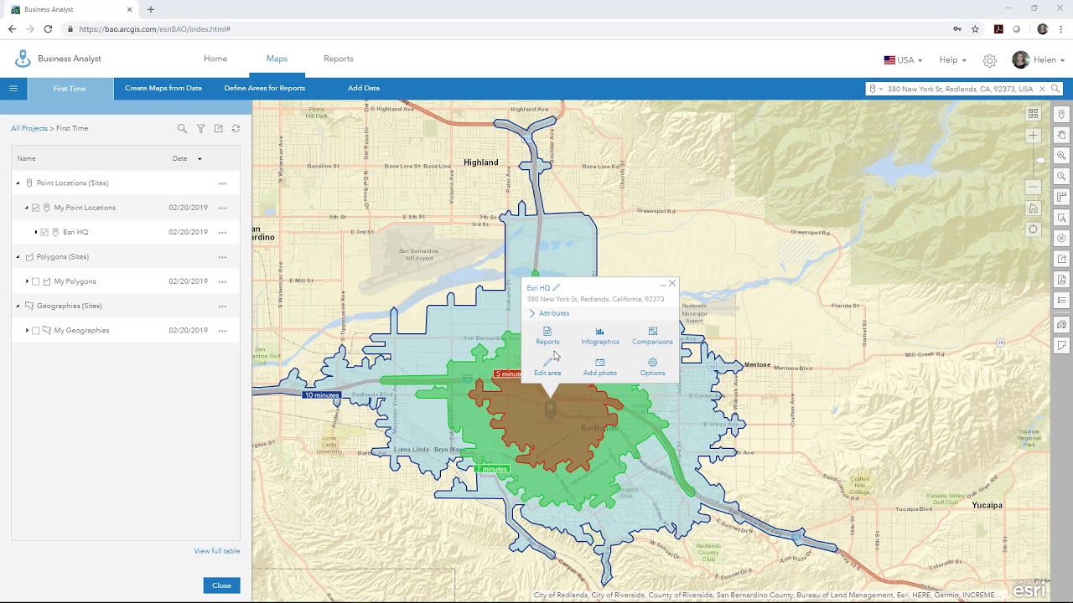Choose Edit area in the popup
1073x603 pixels.
pyautogui.click(x=547, y=368)
